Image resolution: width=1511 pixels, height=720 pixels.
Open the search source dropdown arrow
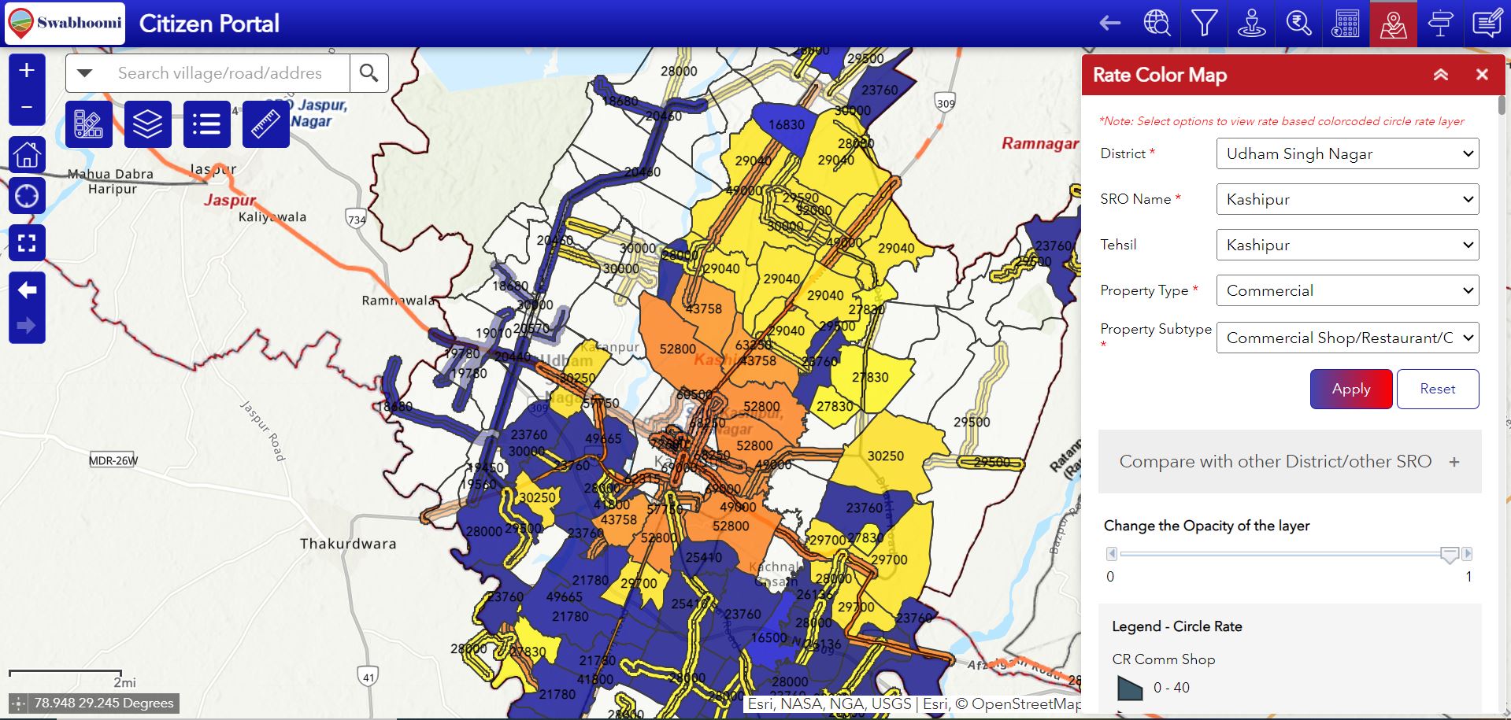coord(85,73)
